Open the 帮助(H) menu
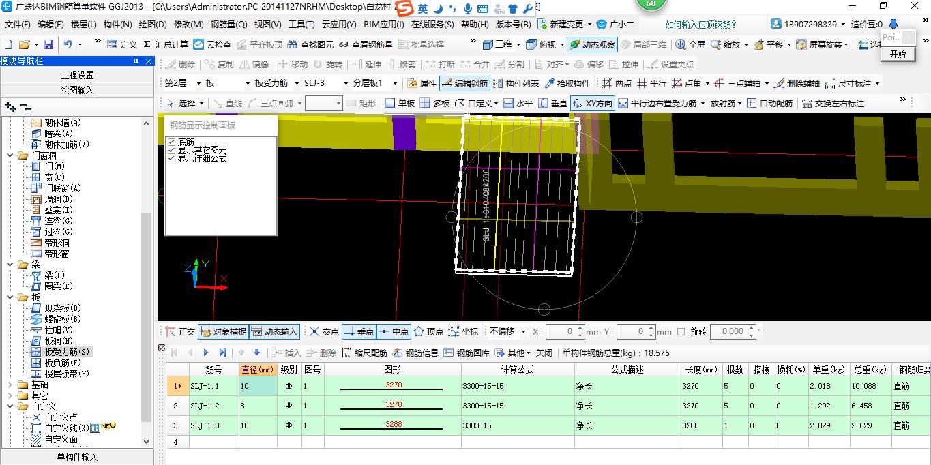 pyautogui.click(x=475, y=24)
